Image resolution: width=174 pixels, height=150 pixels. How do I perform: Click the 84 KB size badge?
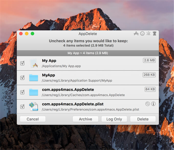pyautogui.click(x=150, y=89)
